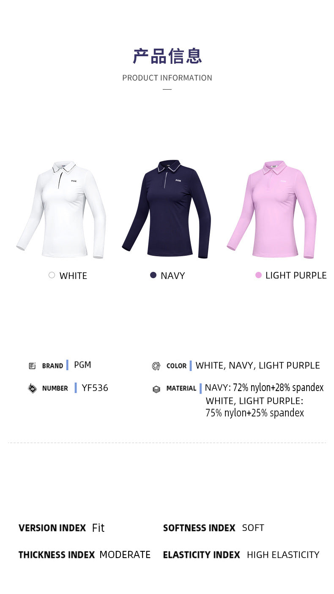
Task: Click the VERSION INDEX label
Action: tap(52, 528)
